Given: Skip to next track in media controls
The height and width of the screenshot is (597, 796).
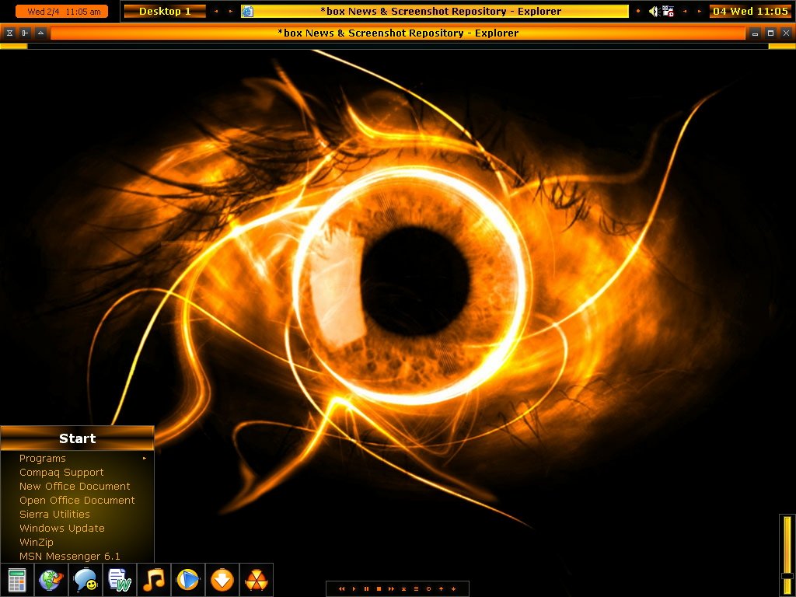Looking at the screenshot, I should (392, 589).
